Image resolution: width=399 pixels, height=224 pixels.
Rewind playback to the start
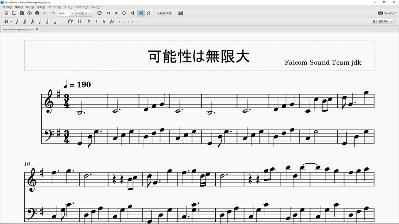pyautogui.click(x=108, y=13)
